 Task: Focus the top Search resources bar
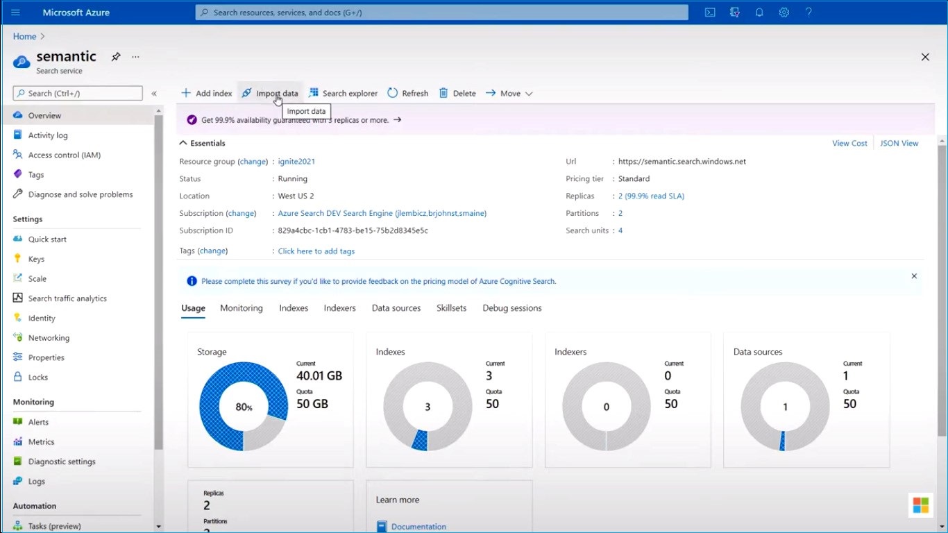click(442, 12)
